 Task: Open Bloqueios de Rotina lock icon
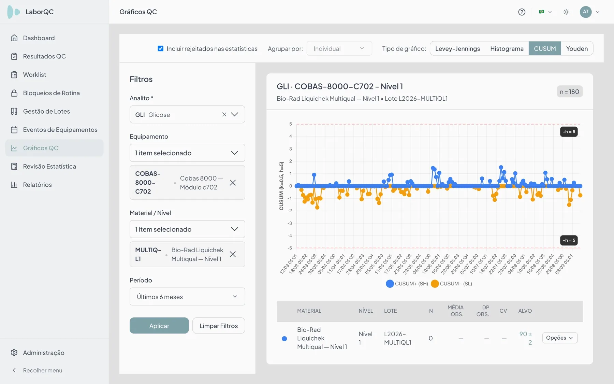pyautogui.click(x=14, y=93)
